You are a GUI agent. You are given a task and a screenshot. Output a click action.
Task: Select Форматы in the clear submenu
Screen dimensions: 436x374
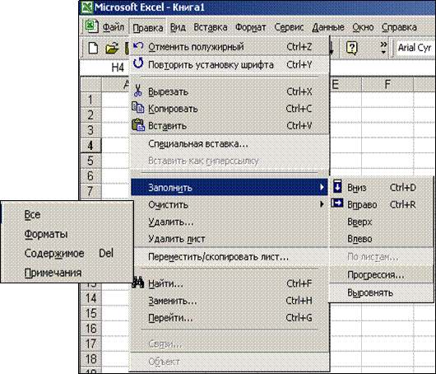(x=67, y=234)
